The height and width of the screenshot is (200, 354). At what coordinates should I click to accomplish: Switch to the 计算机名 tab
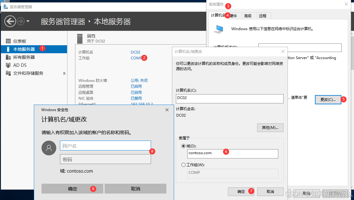(218, 15)
